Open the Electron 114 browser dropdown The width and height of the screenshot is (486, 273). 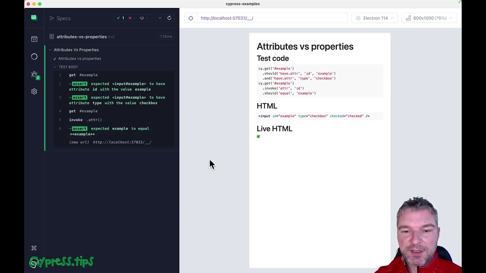[375, 18]
